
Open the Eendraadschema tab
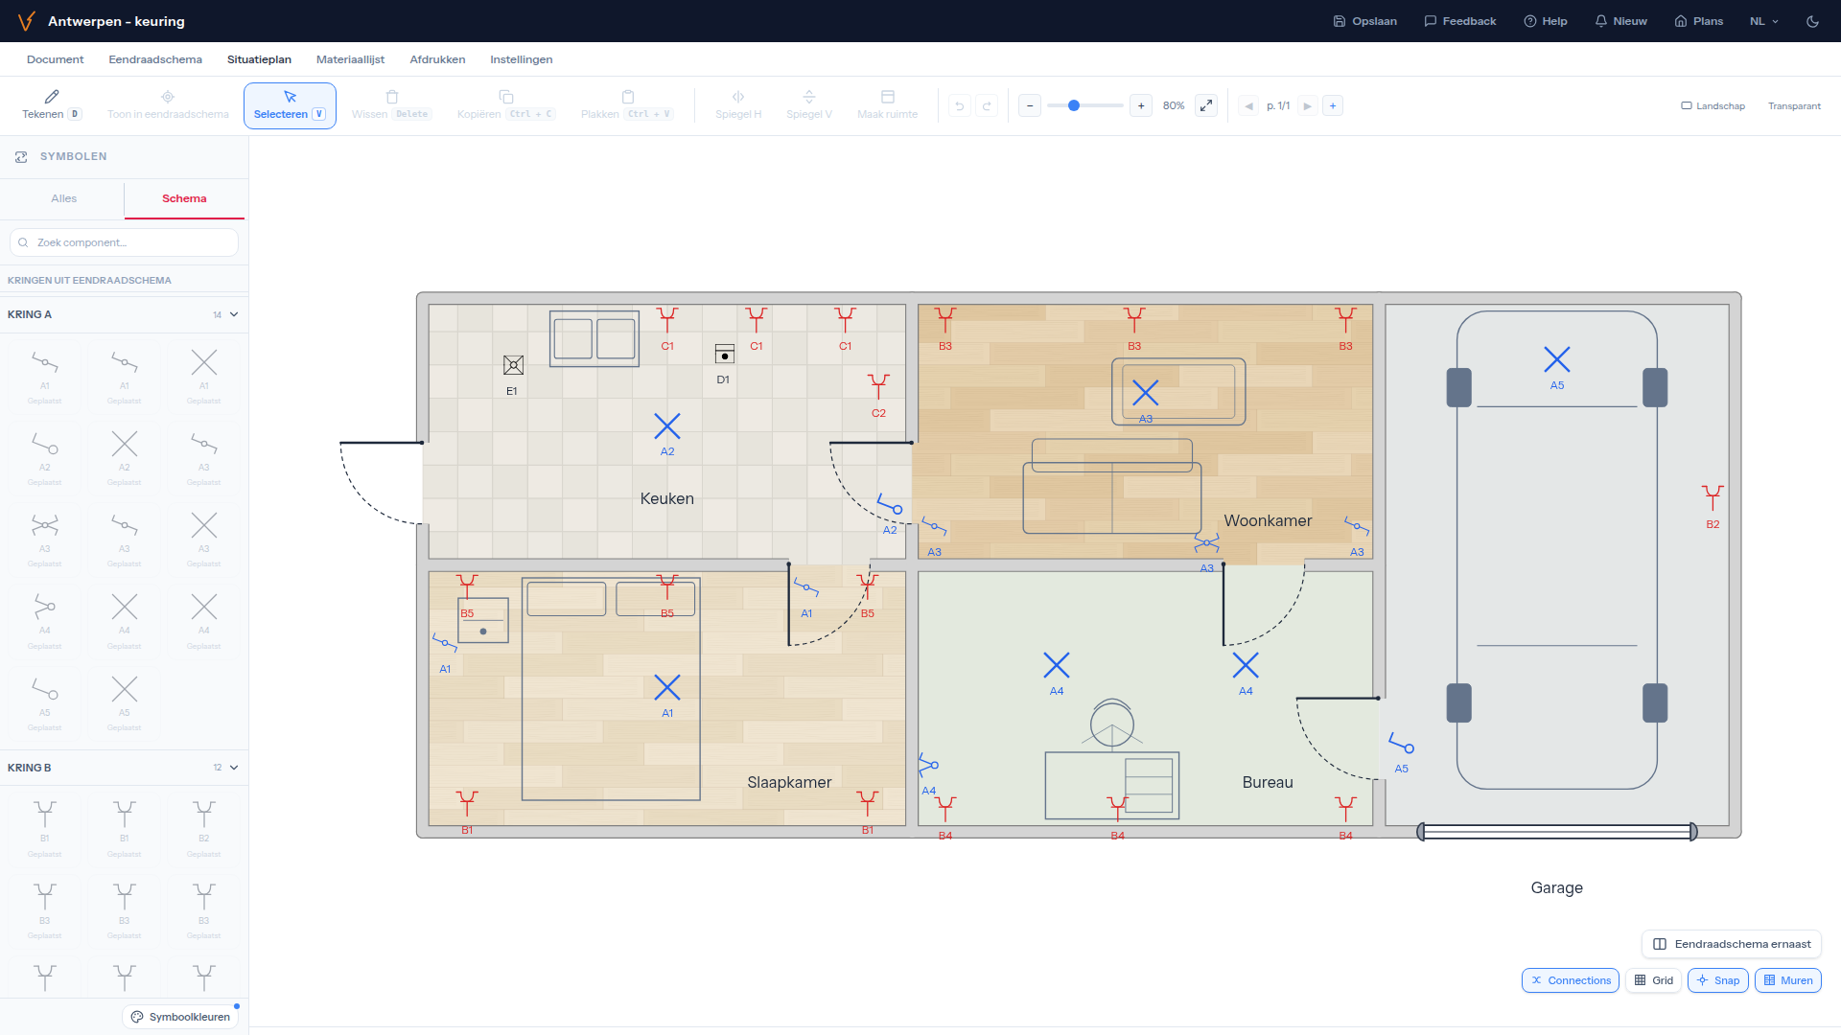(155, 59)
